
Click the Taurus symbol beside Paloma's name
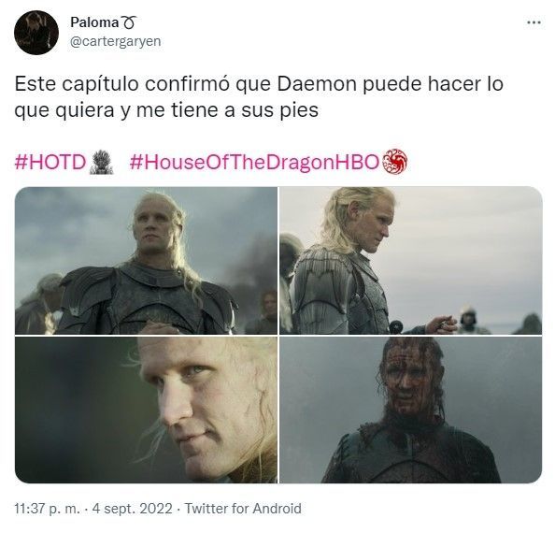(128, 23)
